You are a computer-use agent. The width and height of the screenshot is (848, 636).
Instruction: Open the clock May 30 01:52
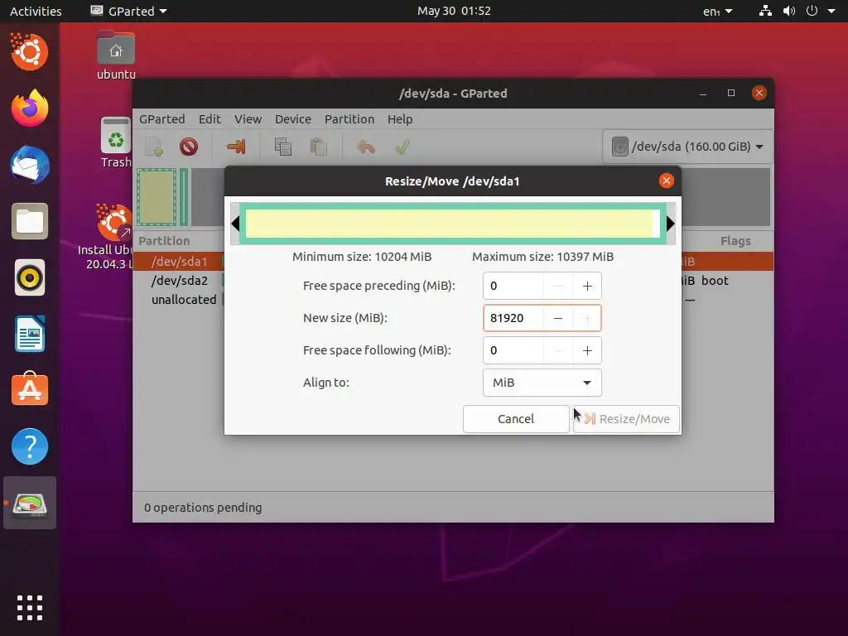[x=454, y=11]
